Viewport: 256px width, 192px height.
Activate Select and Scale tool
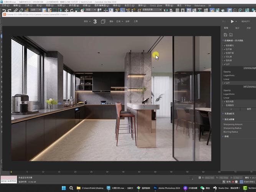(77, 10)
